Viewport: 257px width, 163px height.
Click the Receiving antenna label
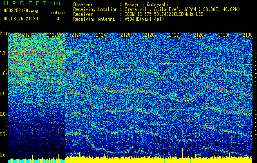[x=94, y=19]
